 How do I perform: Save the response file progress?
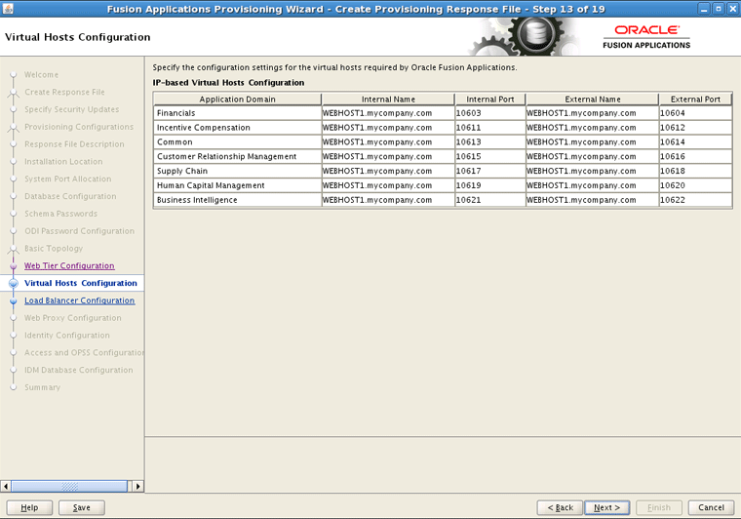pos(81,507)
